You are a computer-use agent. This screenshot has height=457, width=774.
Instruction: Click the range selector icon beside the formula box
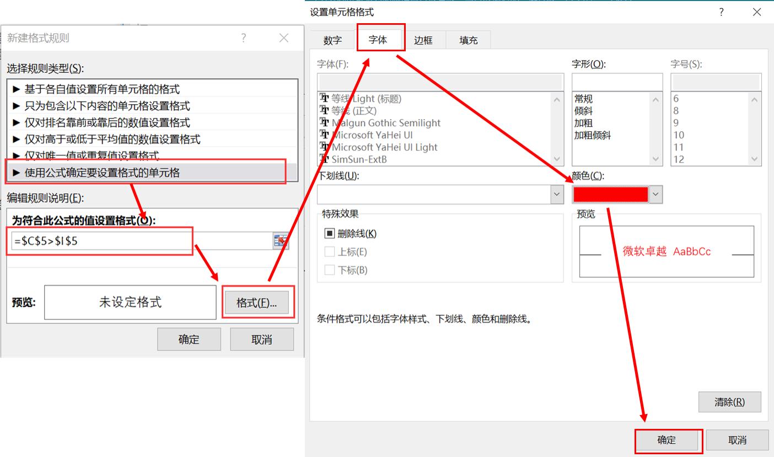(281, 240)
